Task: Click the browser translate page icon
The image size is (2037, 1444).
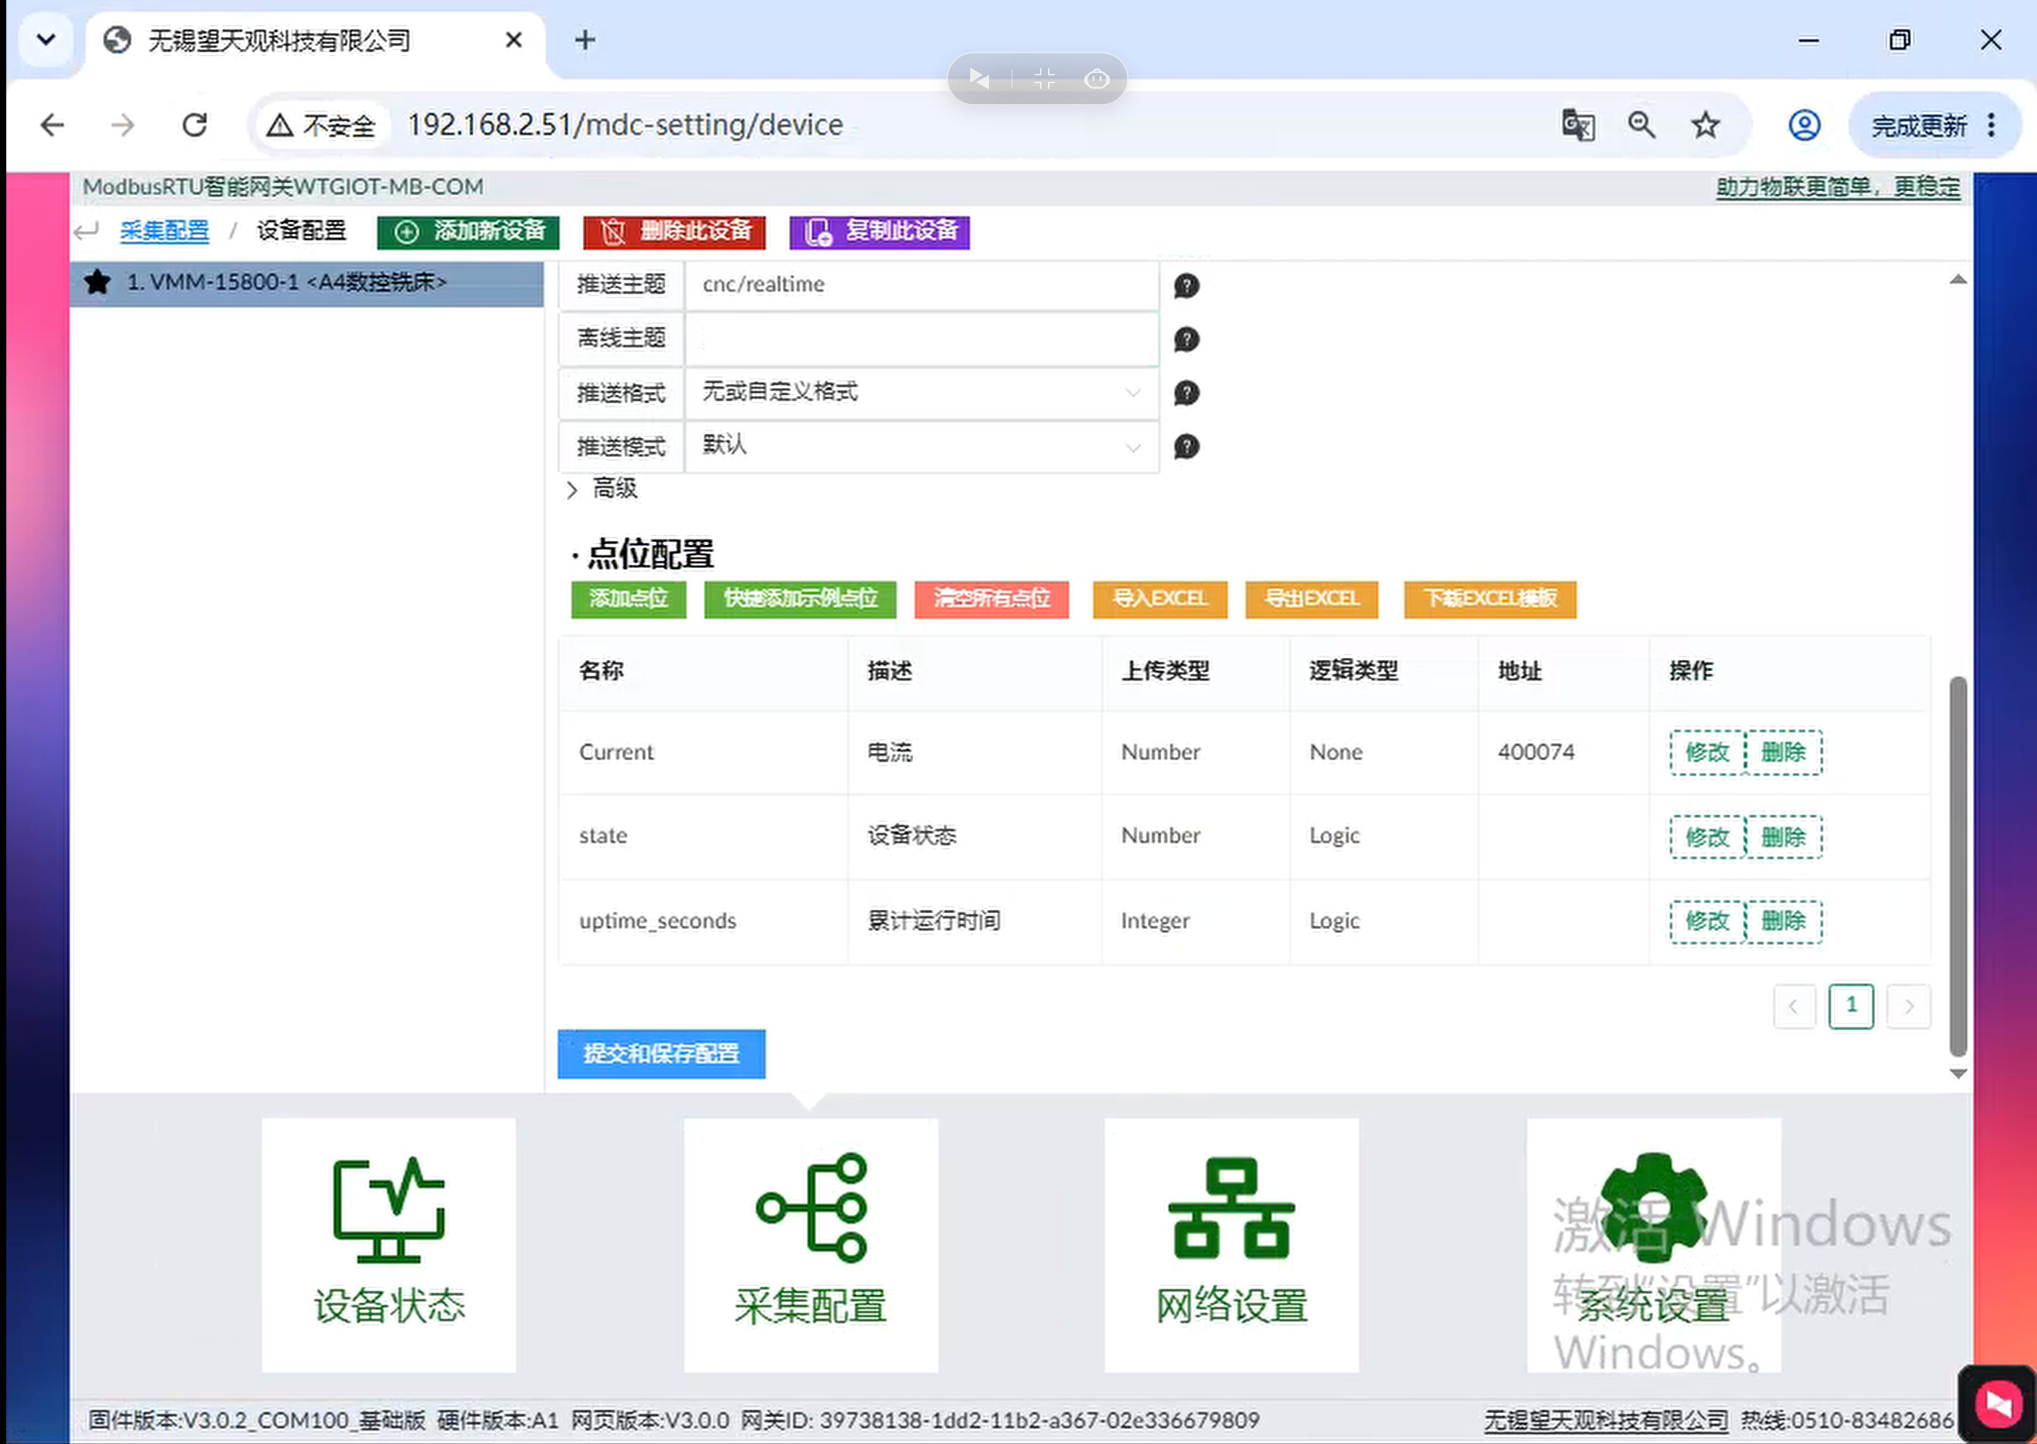Action: pyautogui.click(x=1579, y=125)
